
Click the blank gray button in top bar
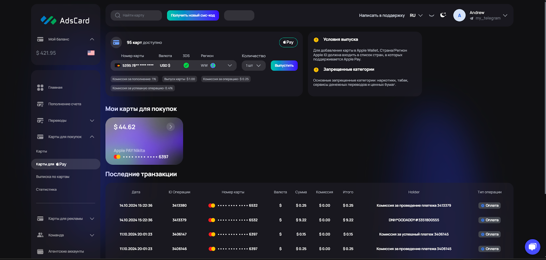coord(239,15)
